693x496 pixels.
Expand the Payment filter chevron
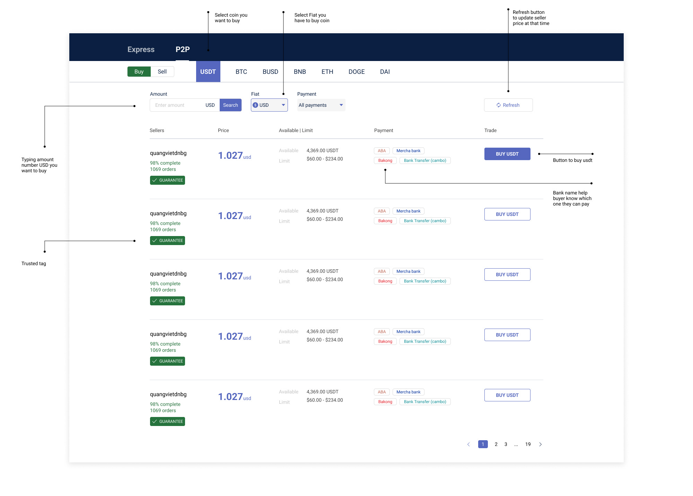[x=341, y=105]
